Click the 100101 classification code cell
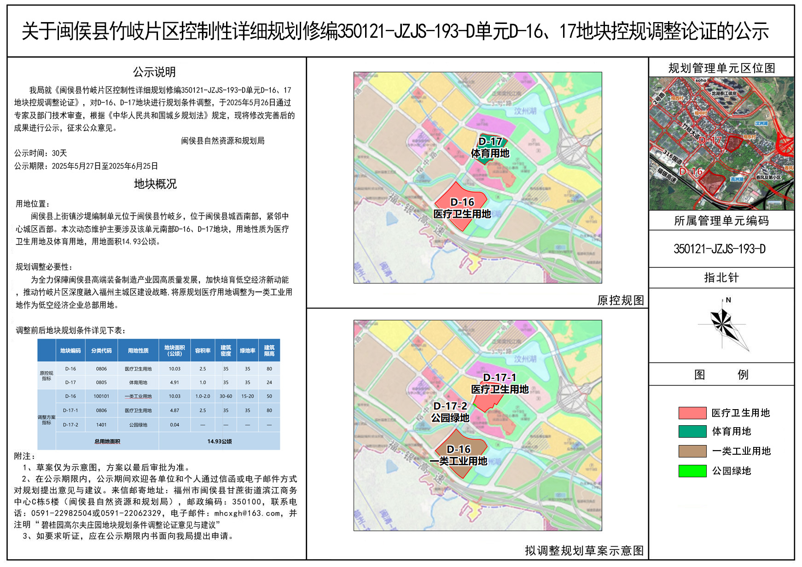The height and width of the screenshot is (567, 802). pyautogui.click(x=101, y=396)
